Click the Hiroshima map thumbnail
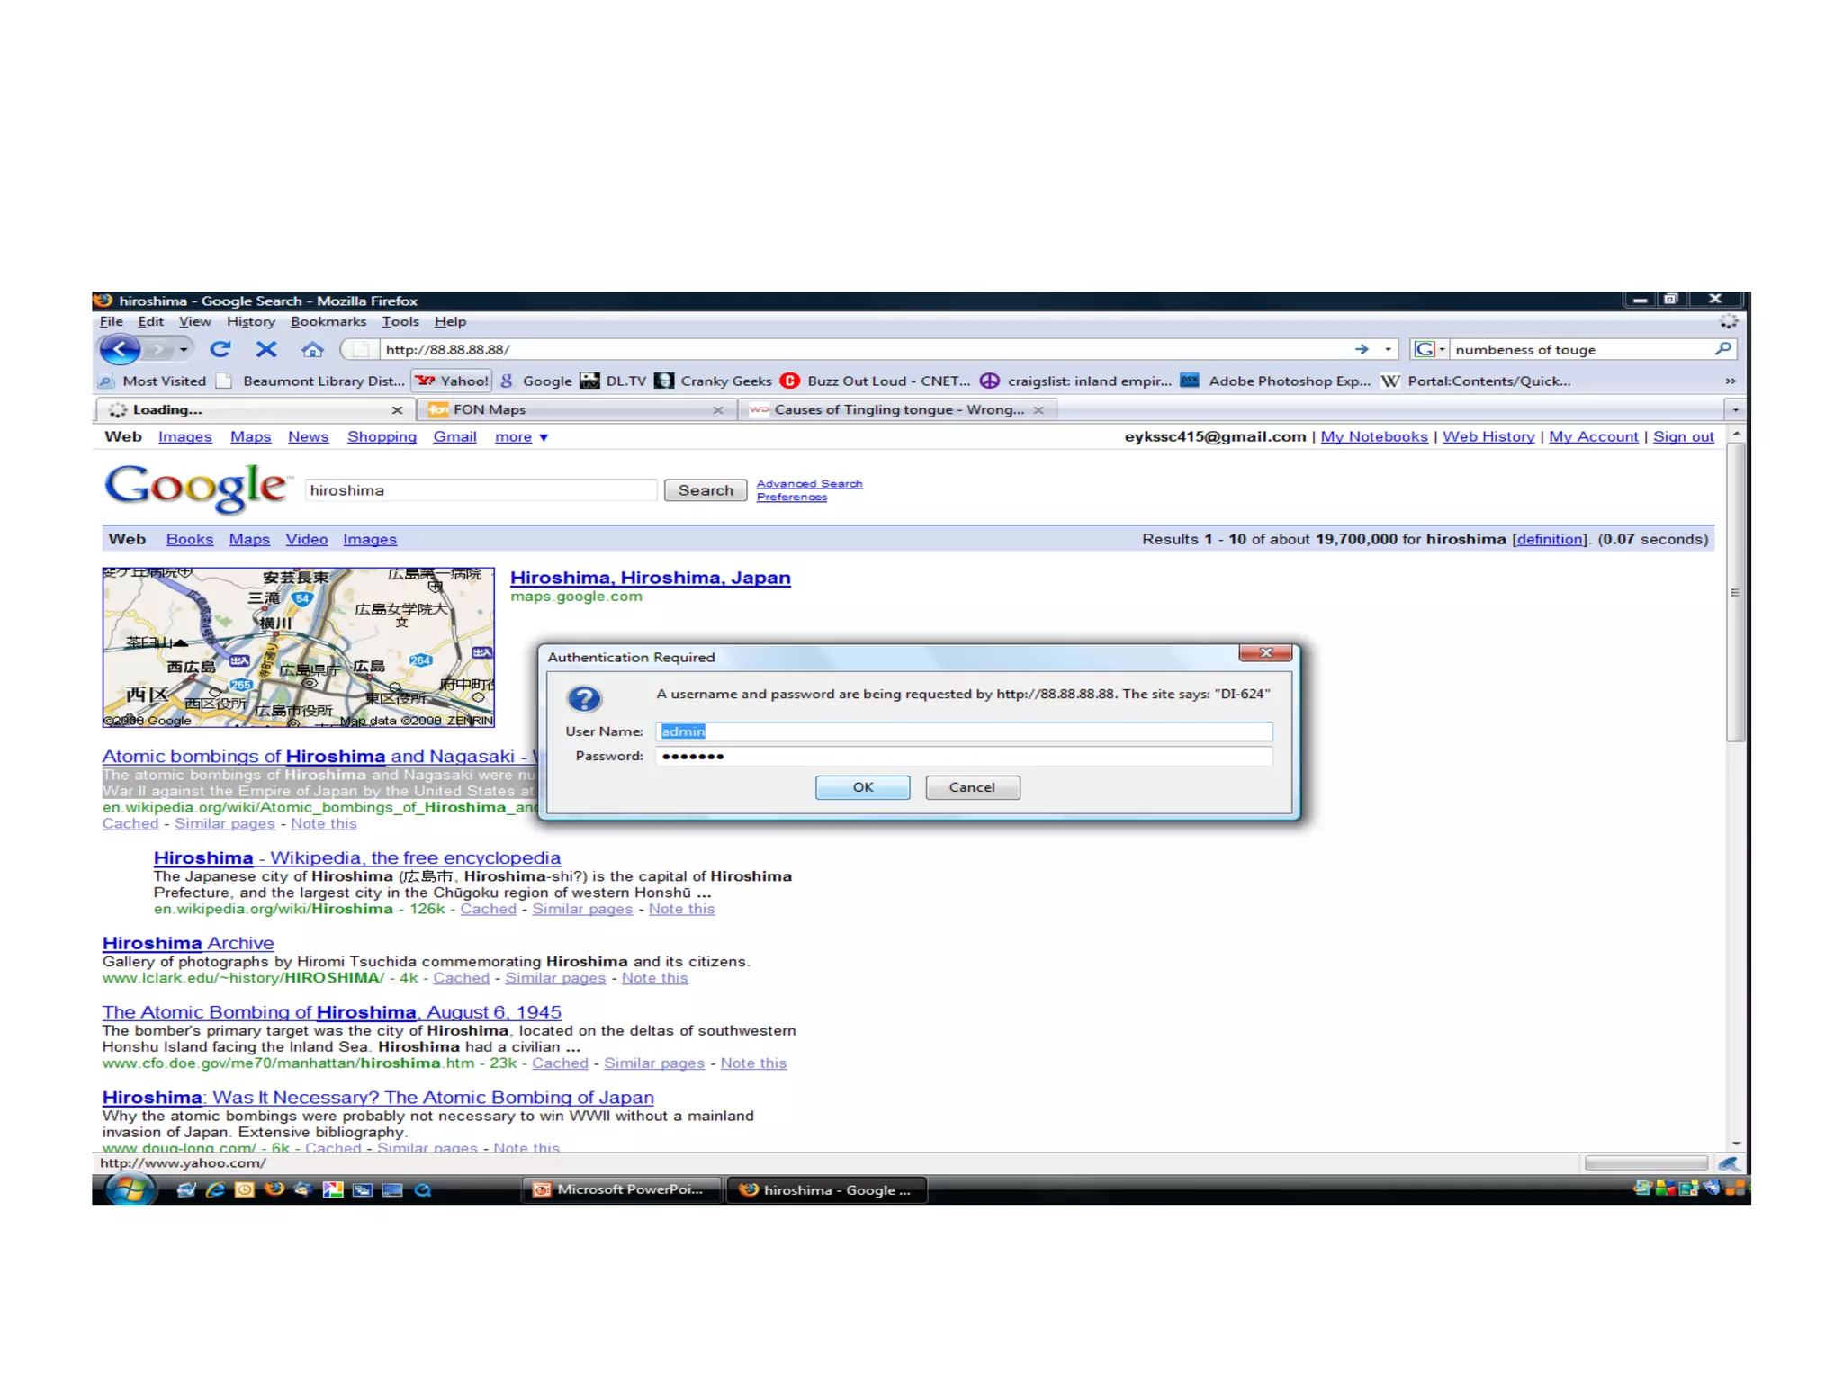Screen dimensions: 1843x1382 pyautogui.click(x=299, y=647)
